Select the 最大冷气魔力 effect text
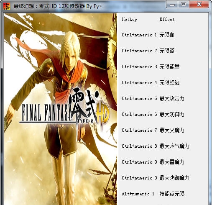212x205 pixels. click(174, 146)
